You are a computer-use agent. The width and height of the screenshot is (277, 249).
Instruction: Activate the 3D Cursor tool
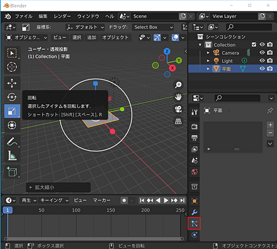point(12,67)
